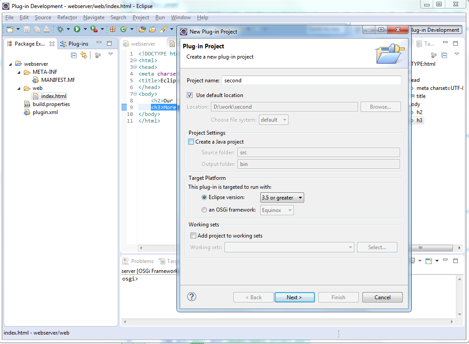Click the Finish button
The height and width of the screenshot is (344, 469).
point(338,297)
